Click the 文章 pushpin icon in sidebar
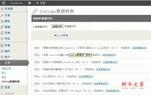 [x=2, y=15]
